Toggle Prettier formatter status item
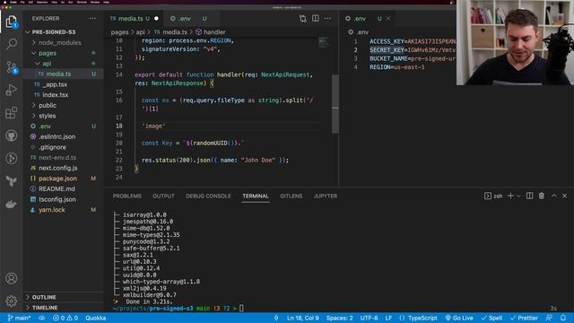 point(524,318)
